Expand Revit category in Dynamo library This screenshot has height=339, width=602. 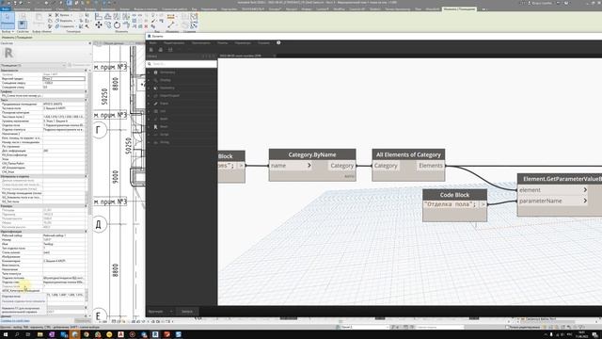(164, 126)
